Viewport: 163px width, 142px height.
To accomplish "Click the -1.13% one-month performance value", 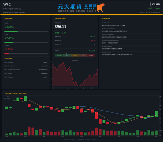I will pos(8,49).
